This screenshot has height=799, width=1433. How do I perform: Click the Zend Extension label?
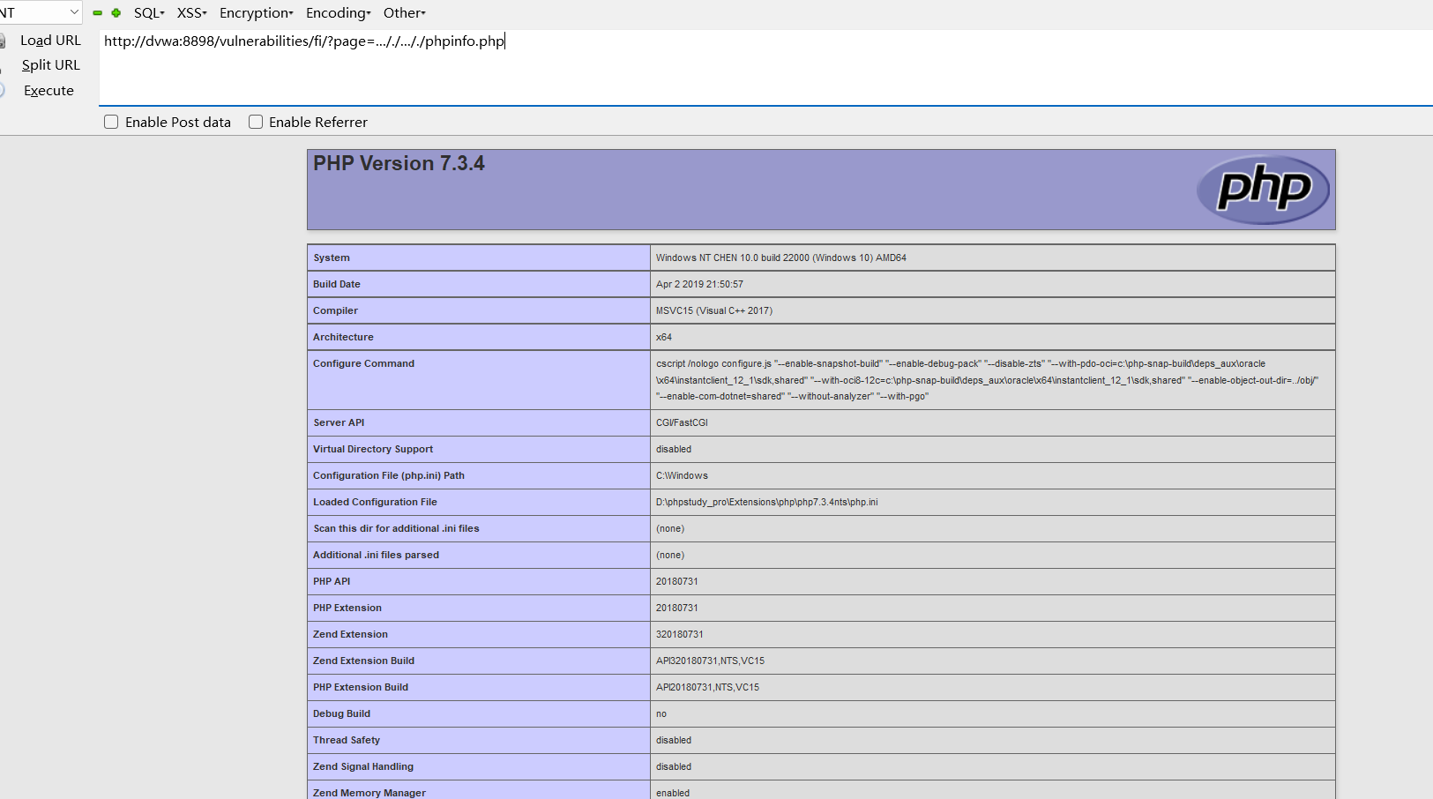350,634
